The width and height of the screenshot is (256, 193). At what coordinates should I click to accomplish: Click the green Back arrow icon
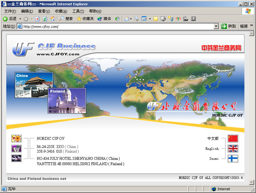[x=5, y=19]
